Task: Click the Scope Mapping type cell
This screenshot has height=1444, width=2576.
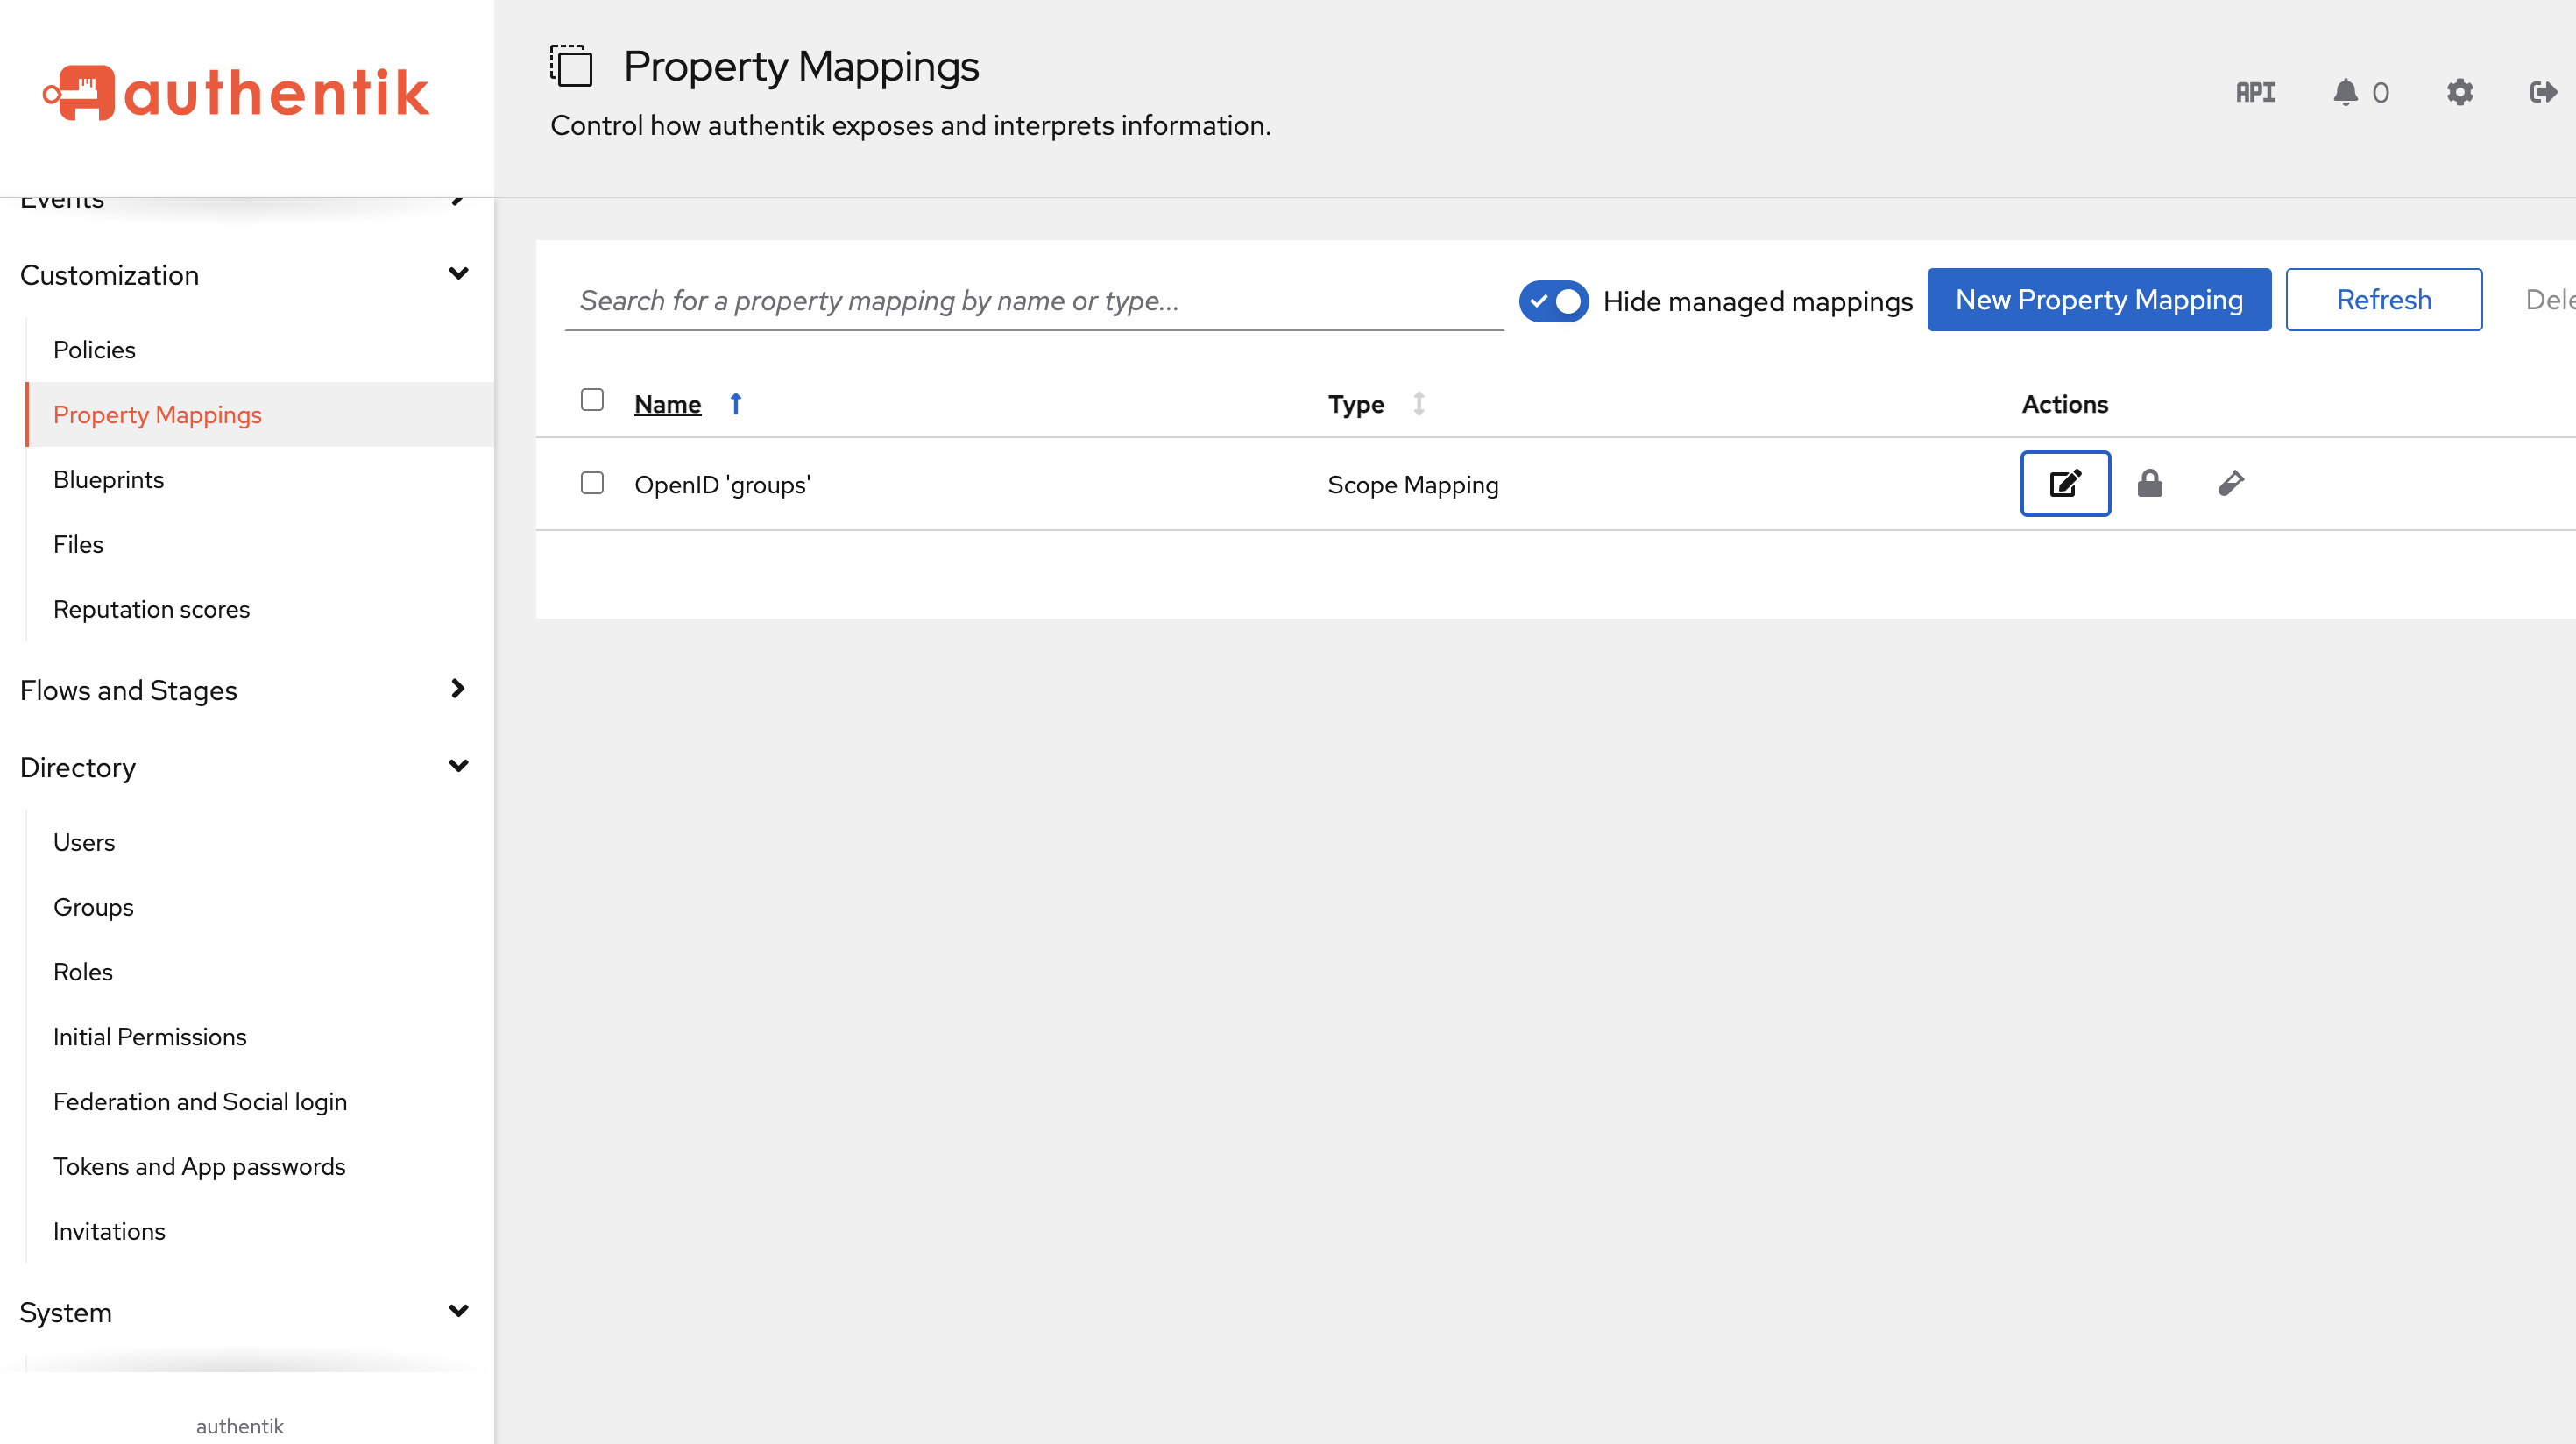Action: [1413, 485]
